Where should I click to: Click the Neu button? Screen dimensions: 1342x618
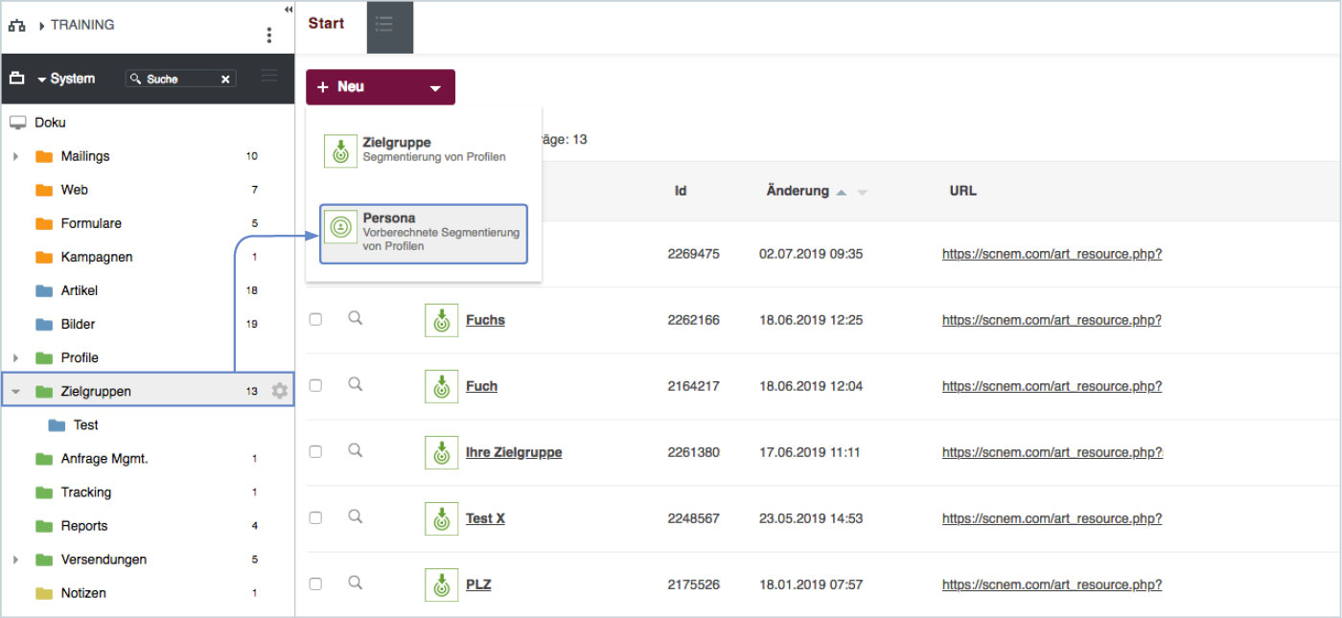380,87
